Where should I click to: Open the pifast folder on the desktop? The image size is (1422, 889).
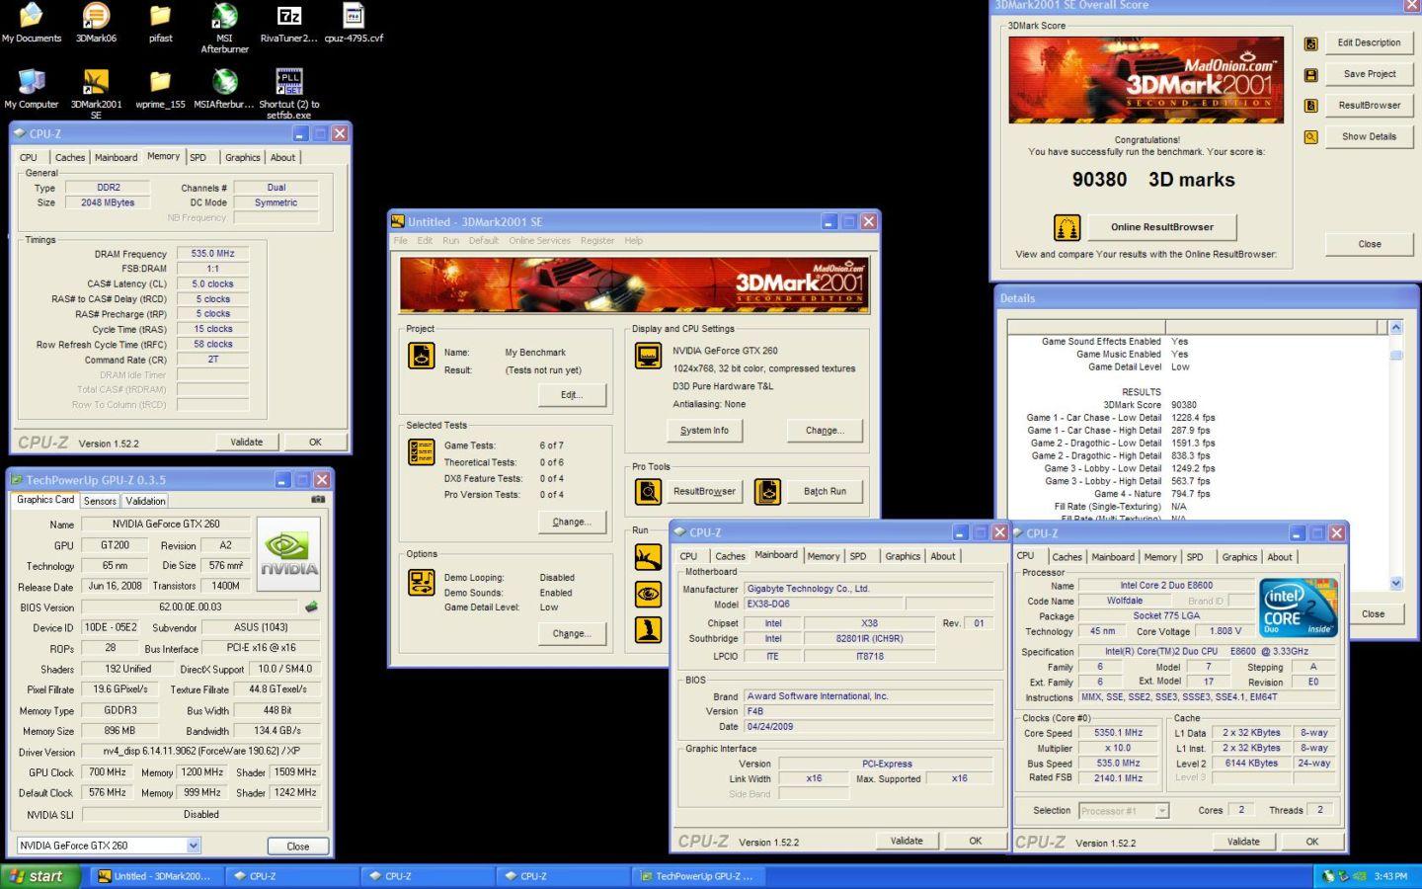coord(160,24)
